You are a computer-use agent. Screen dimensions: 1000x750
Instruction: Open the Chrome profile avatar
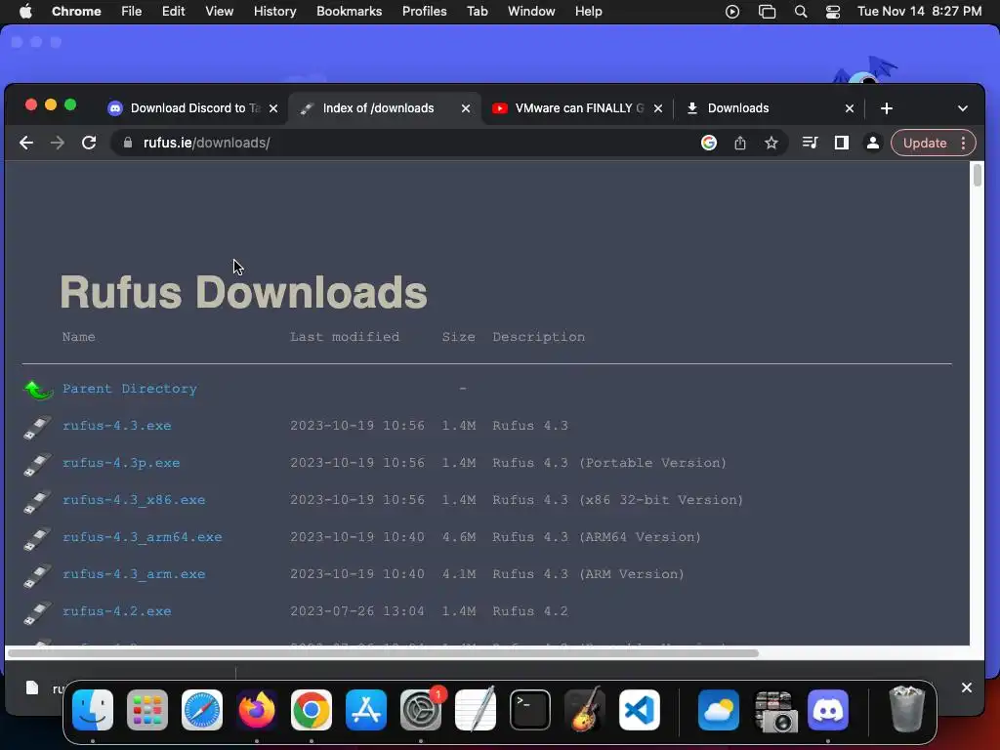[x=872, y=143]
